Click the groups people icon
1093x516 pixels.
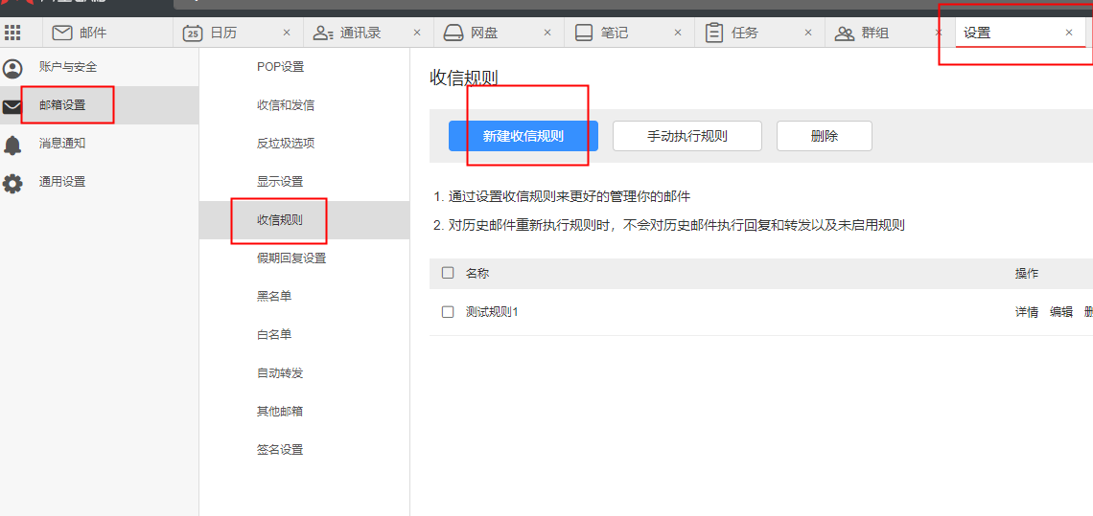click(845, 33)
